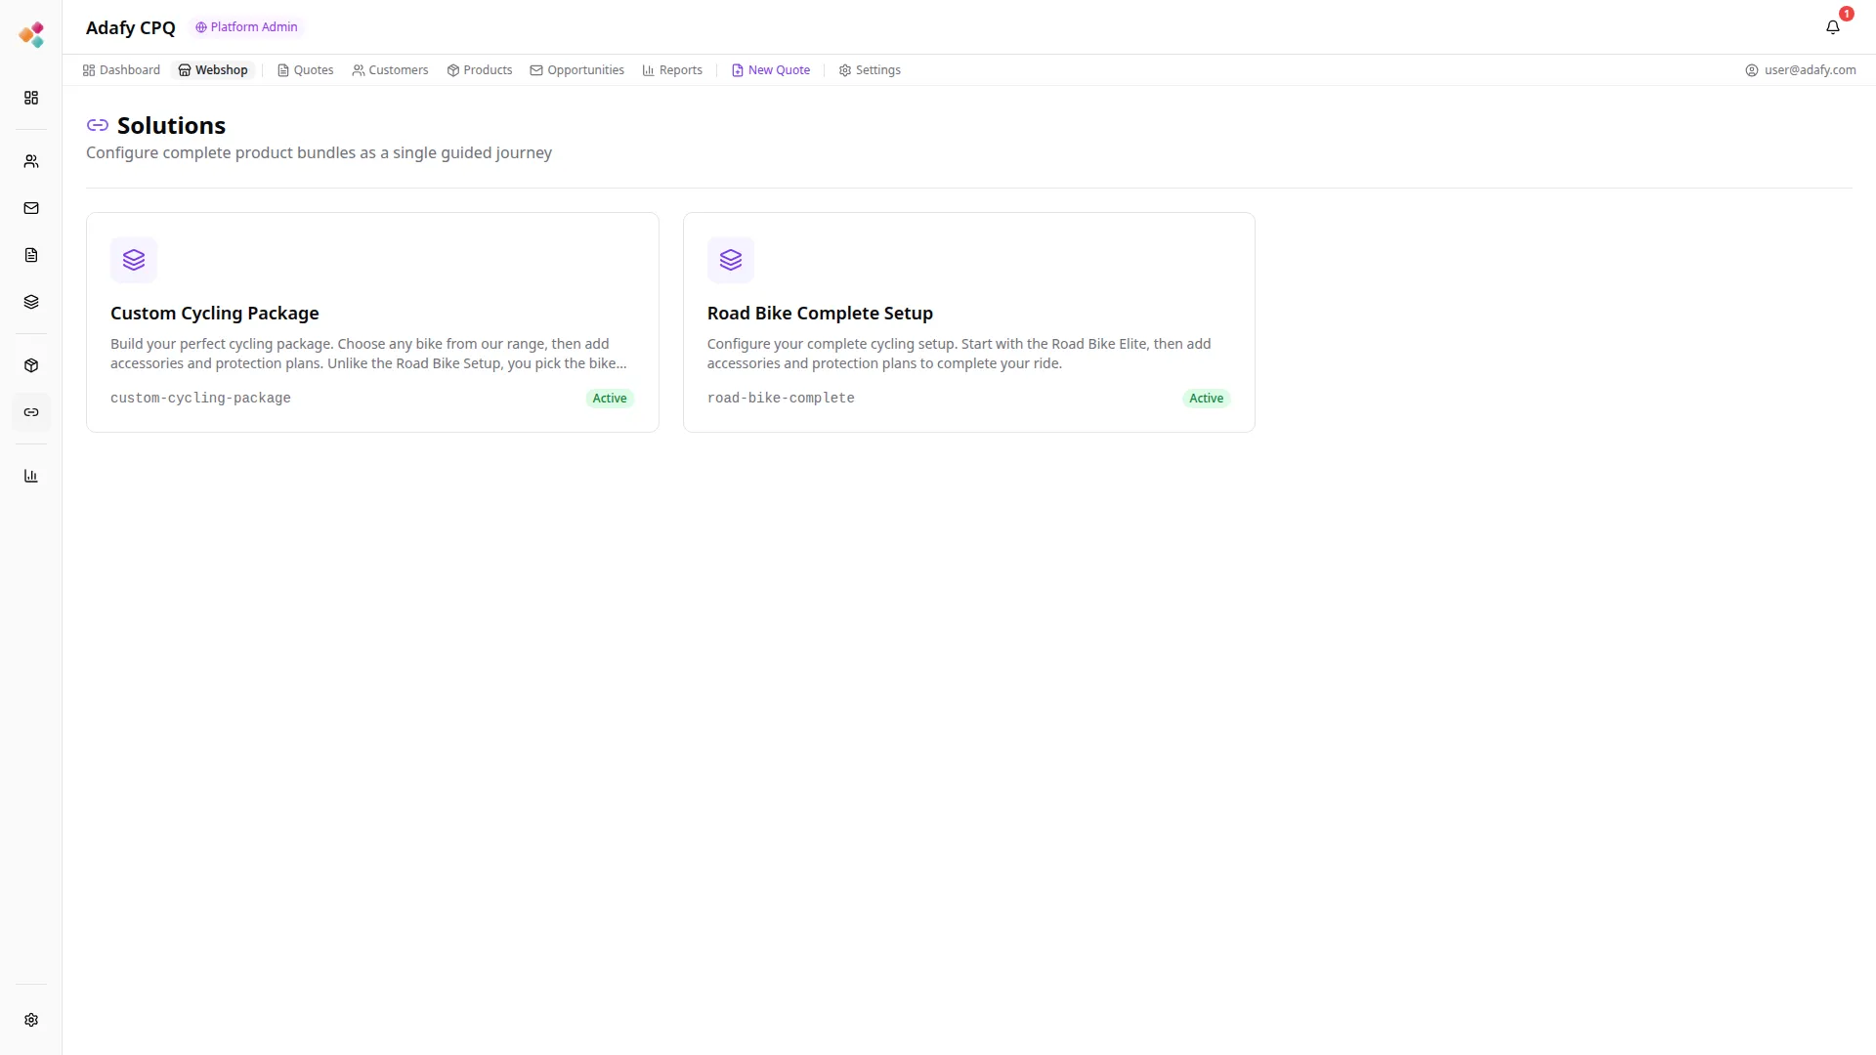The width and height of the screenshot is (1876, 1055).
Task: Open the sidebar customers people icon
Action: [31, 161]
